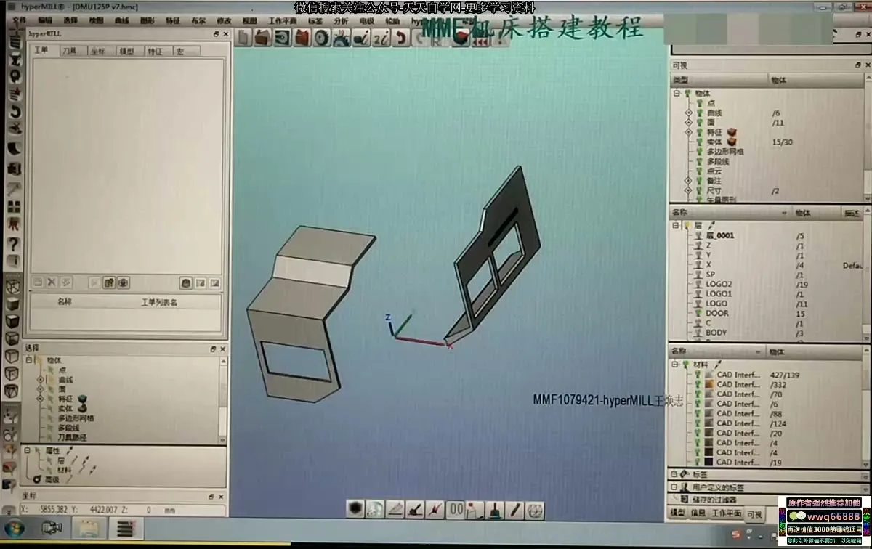Screen dimensions: 872x549
Task: Open the 工作平面 menu in the menu bar
Action: (283, 21)
